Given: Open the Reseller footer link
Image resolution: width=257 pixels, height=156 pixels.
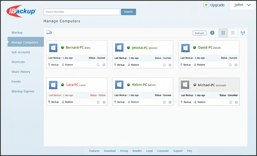Looking at the screenshot, I should [137, 151].
